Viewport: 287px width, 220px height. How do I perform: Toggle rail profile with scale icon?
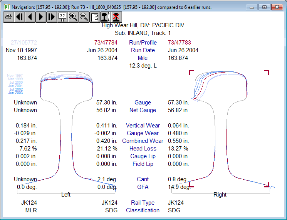105,17
